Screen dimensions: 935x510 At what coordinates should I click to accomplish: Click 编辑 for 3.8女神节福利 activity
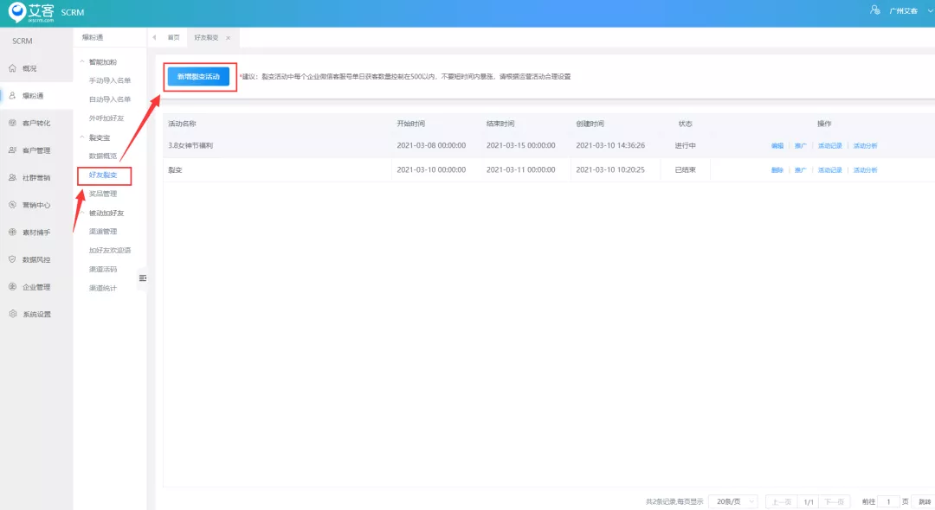click(777, 146)
